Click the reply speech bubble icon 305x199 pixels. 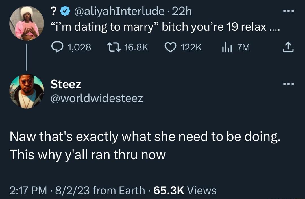pyautogui.click(x=58, y=47)
